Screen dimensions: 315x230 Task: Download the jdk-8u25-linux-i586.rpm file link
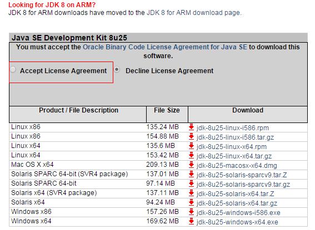233,128
